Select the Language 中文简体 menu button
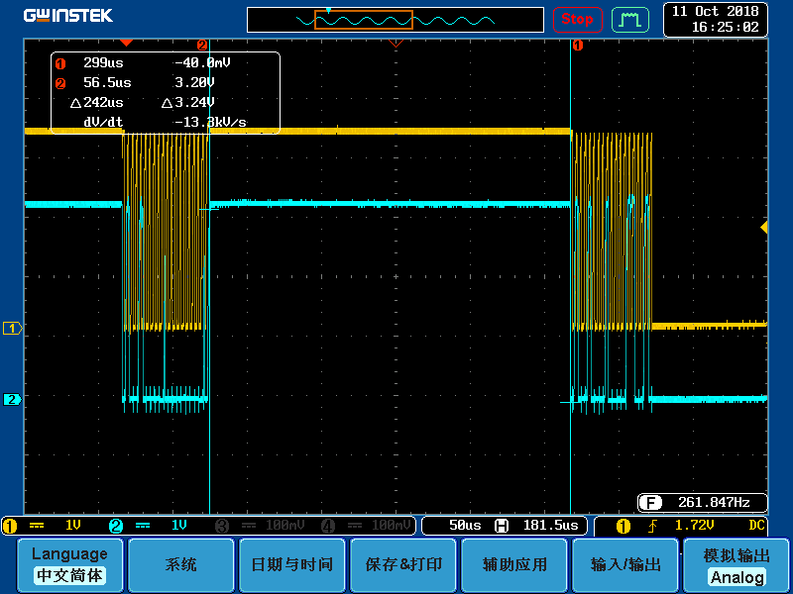Viewport: 793px width, 594px height. [69, 564]
